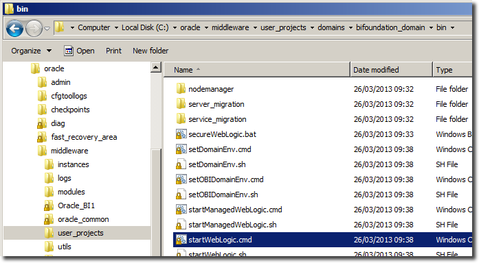Click the greyed Forward arrow button
Image resolution: width=479 pixels, height=263 pixels.
click(x=33, y=28)
